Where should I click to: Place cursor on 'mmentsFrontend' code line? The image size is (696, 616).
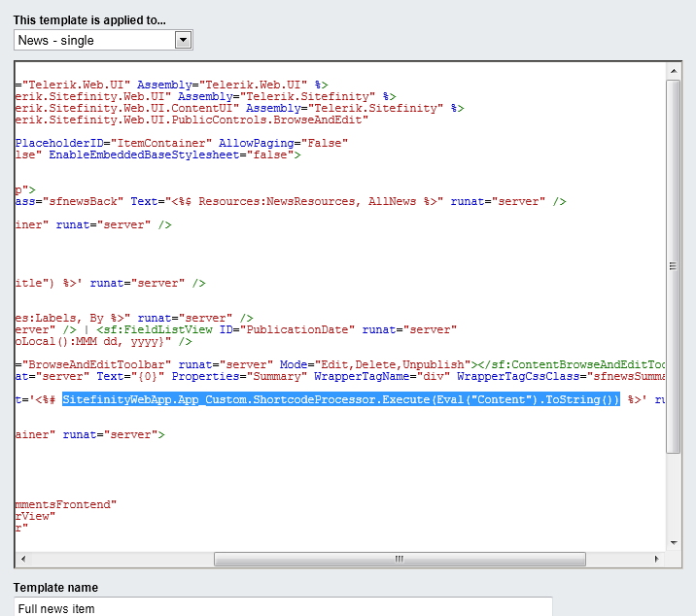pyautogui.click(x=66, y=504)
